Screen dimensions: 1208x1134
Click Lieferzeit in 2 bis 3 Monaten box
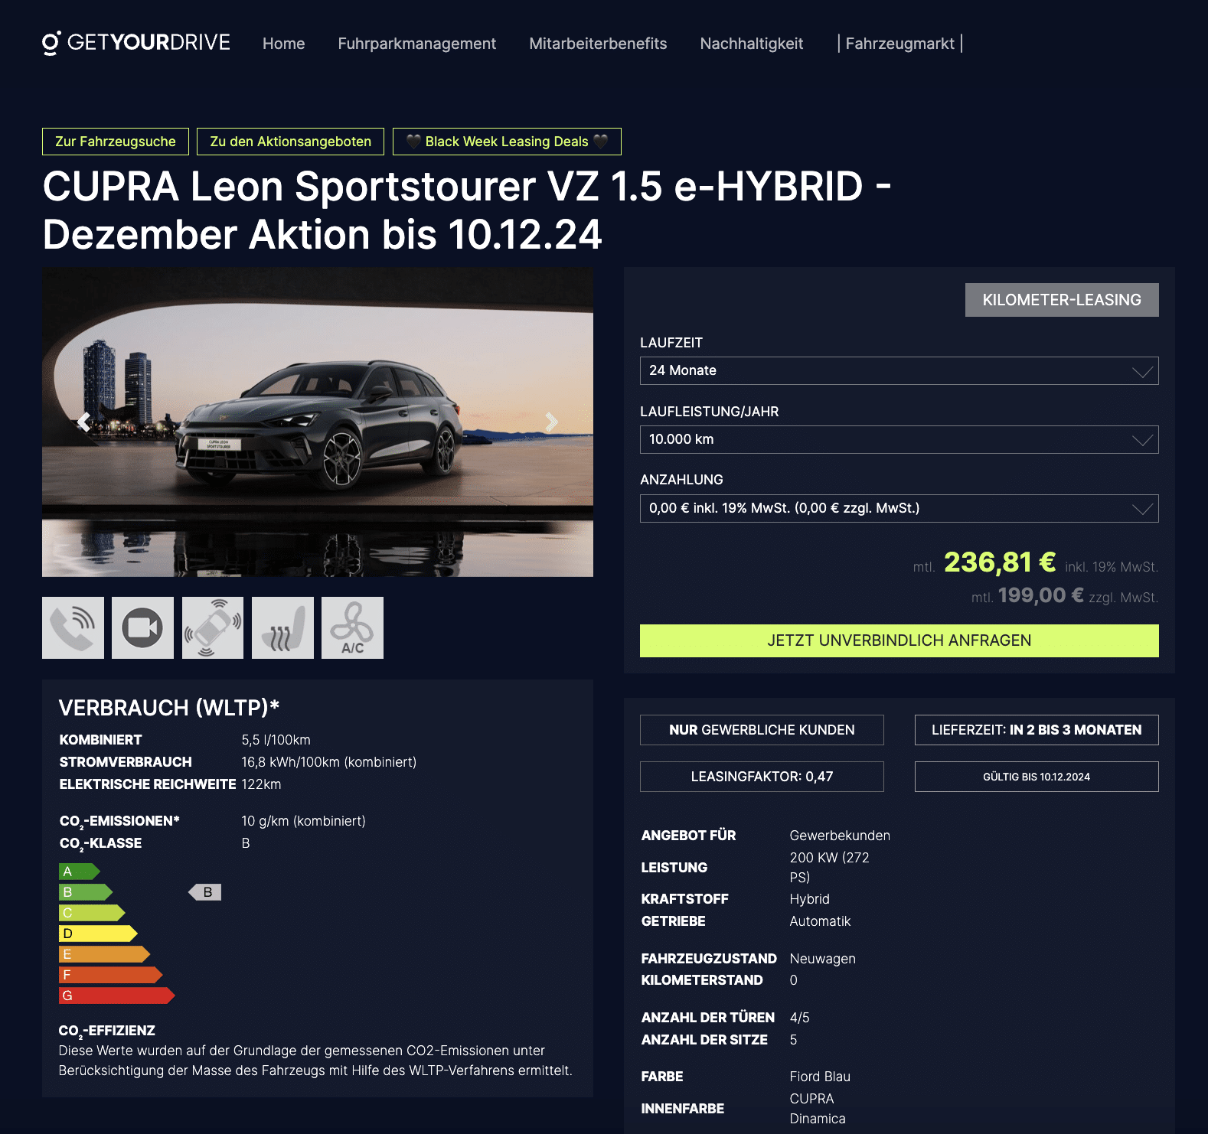pos(1037,730)
